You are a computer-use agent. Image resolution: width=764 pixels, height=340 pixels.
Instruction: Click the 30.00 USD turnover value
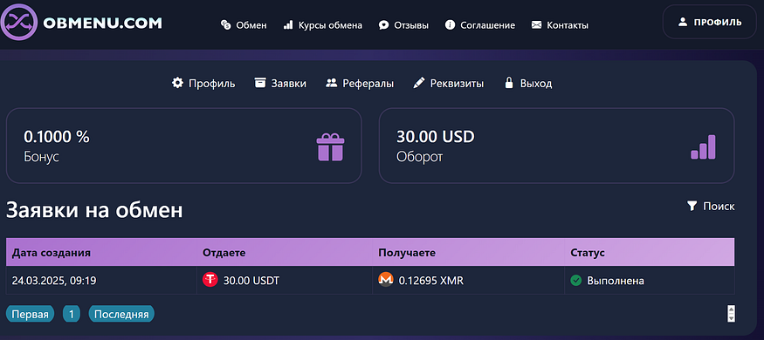point(435,137)
